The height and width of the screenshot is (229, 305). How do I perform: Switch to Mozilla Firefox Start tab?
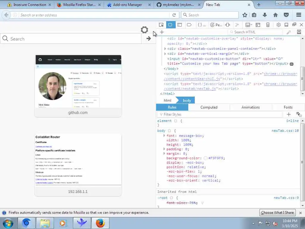pos(79,5)
